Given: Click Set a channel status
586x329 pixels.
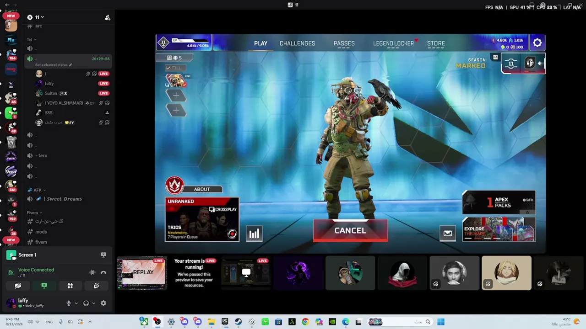Looking at the screenshot, I should (x=53, y=65).
